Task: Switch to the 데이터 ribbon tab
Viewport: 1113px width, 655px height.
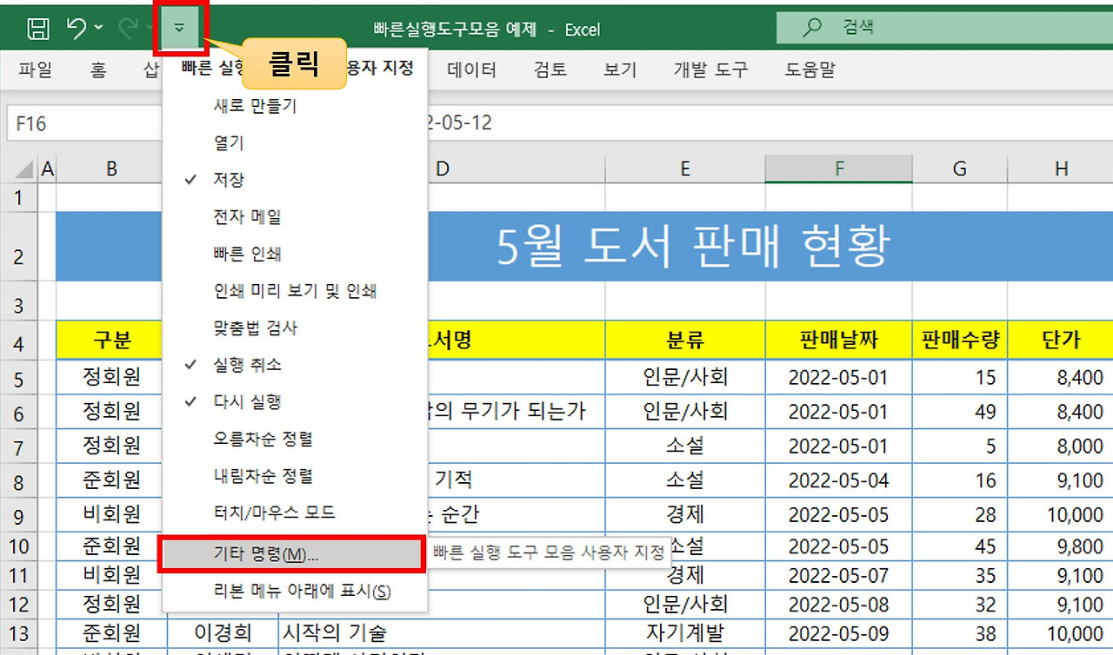Action: [472, 70]
